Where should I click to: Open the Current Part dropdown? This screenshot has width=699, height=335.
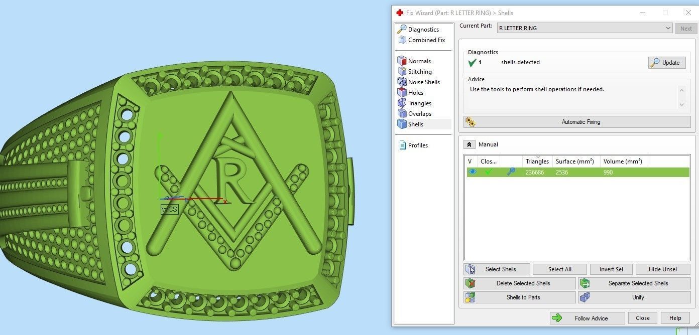pyautogui.click(x=585, y=28)
